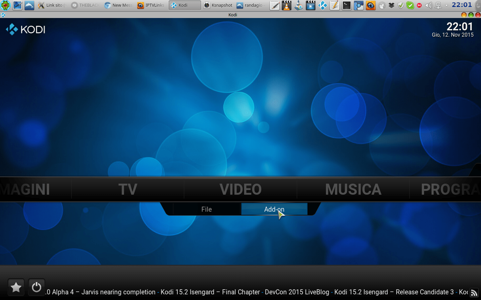Open the red MEGA tray icon

[419, 5]
